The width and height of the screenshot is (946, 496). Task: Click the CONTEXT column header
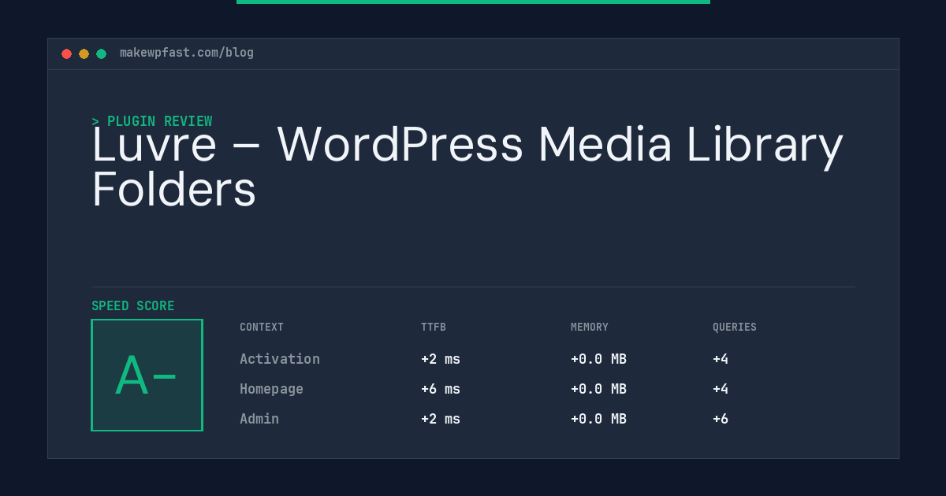click(x=262, y=328)
